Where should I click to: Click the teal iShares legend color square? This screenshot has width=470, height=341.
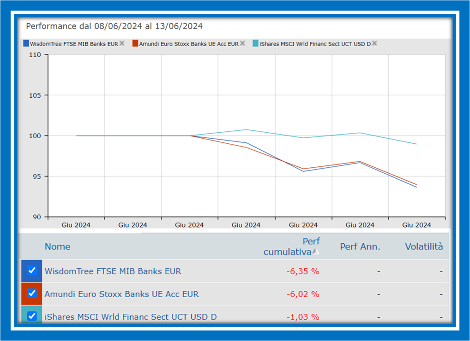pyautogui.click(x=256, y=44)
